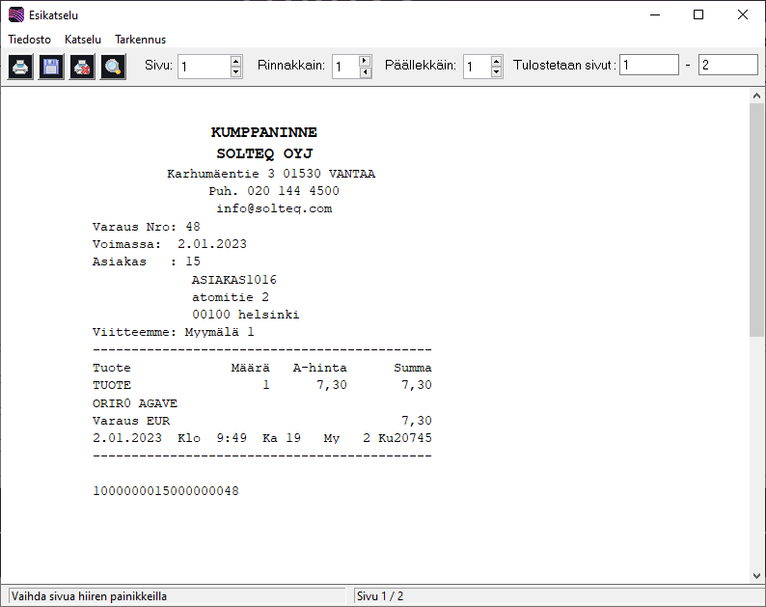Click the vertical scrollbar up arrow
This screenshot has height=607, width=766.
point(757,97)
